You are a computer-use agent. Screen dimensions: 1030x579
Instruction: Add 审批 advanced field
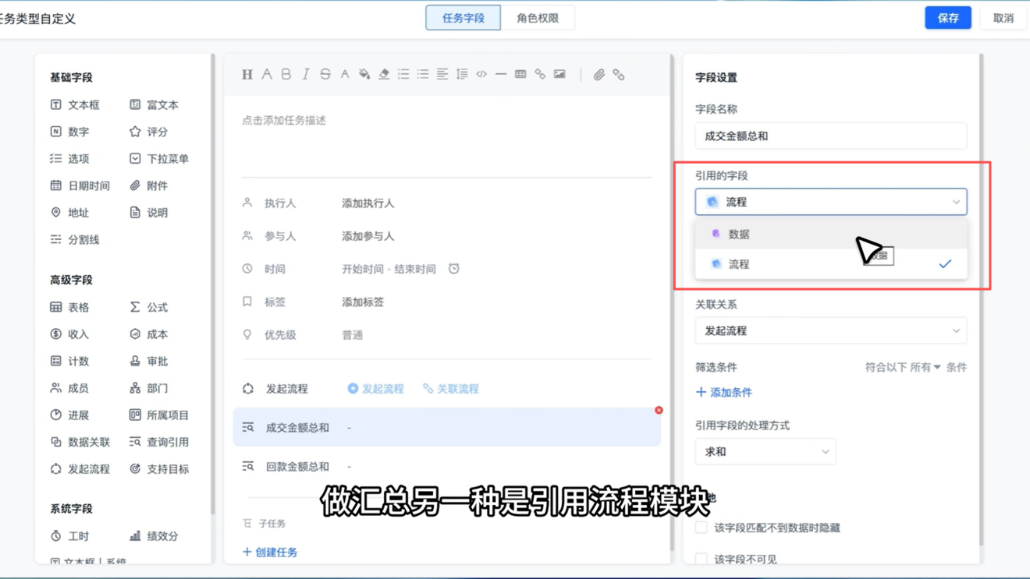149,361
